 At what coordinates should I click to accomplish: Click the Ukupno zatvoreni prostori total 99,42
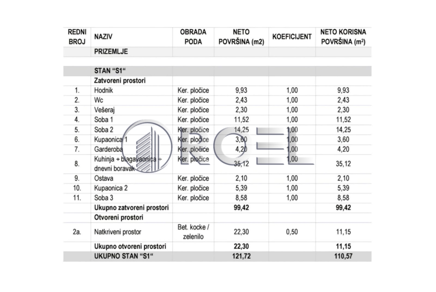pyautogui.click(x=241, y=208)
